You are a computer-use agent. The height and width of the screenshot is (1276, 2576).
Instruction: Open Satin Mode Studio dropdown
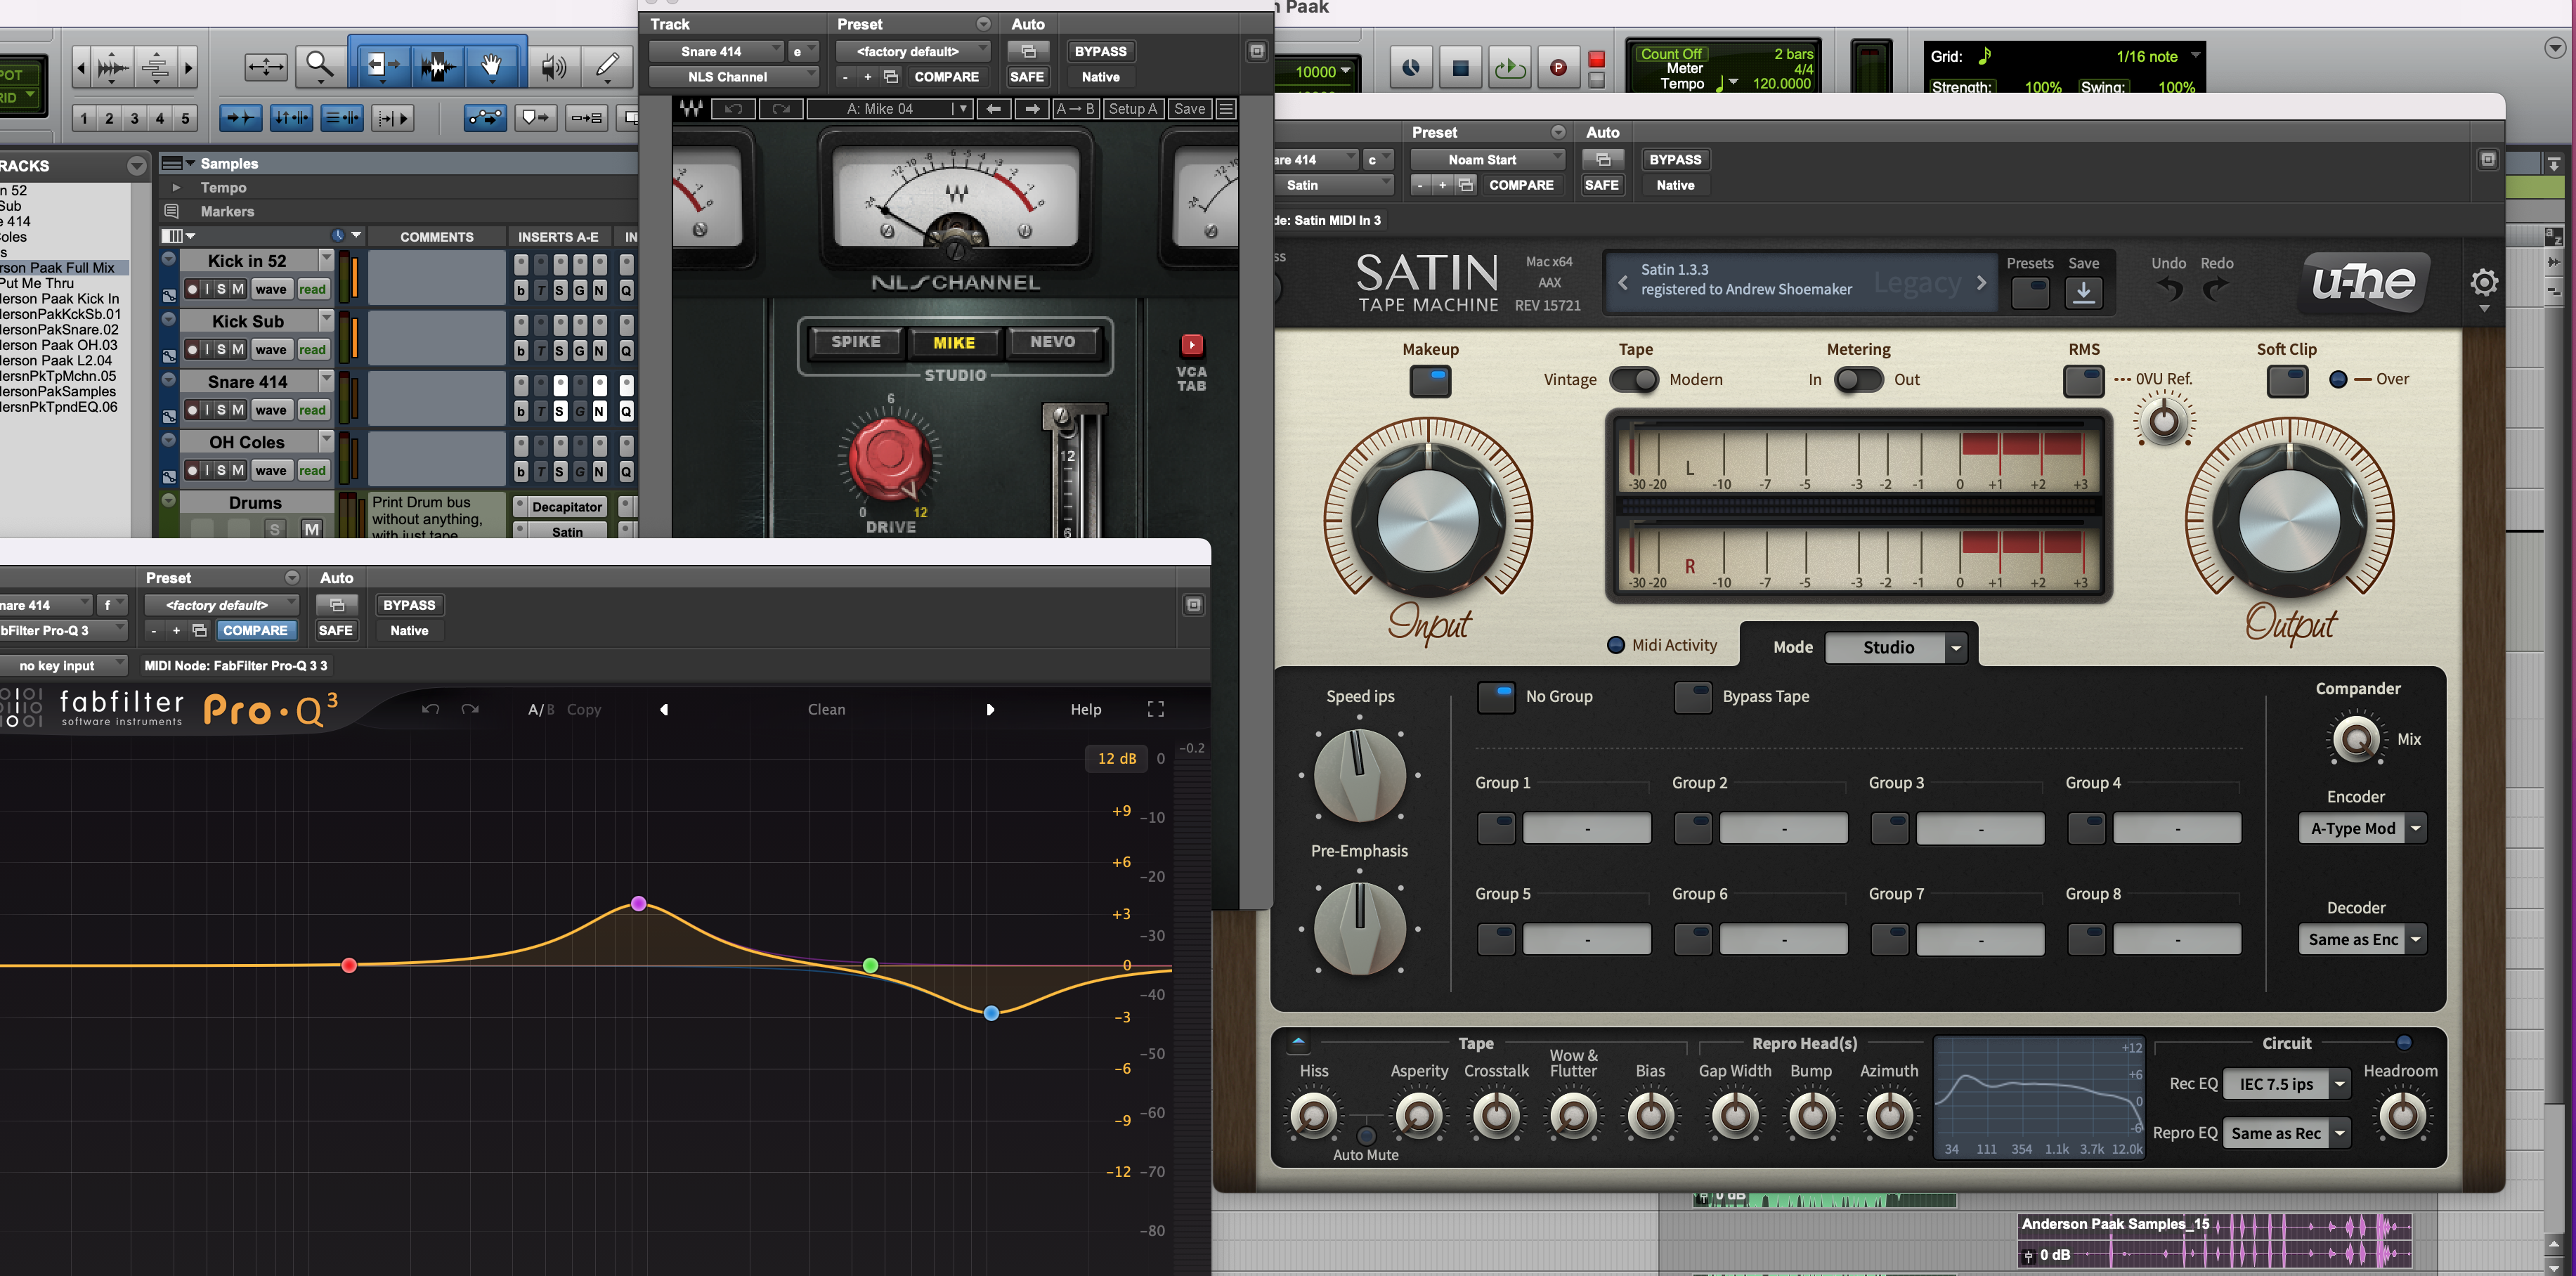(x=1895, y=647)
